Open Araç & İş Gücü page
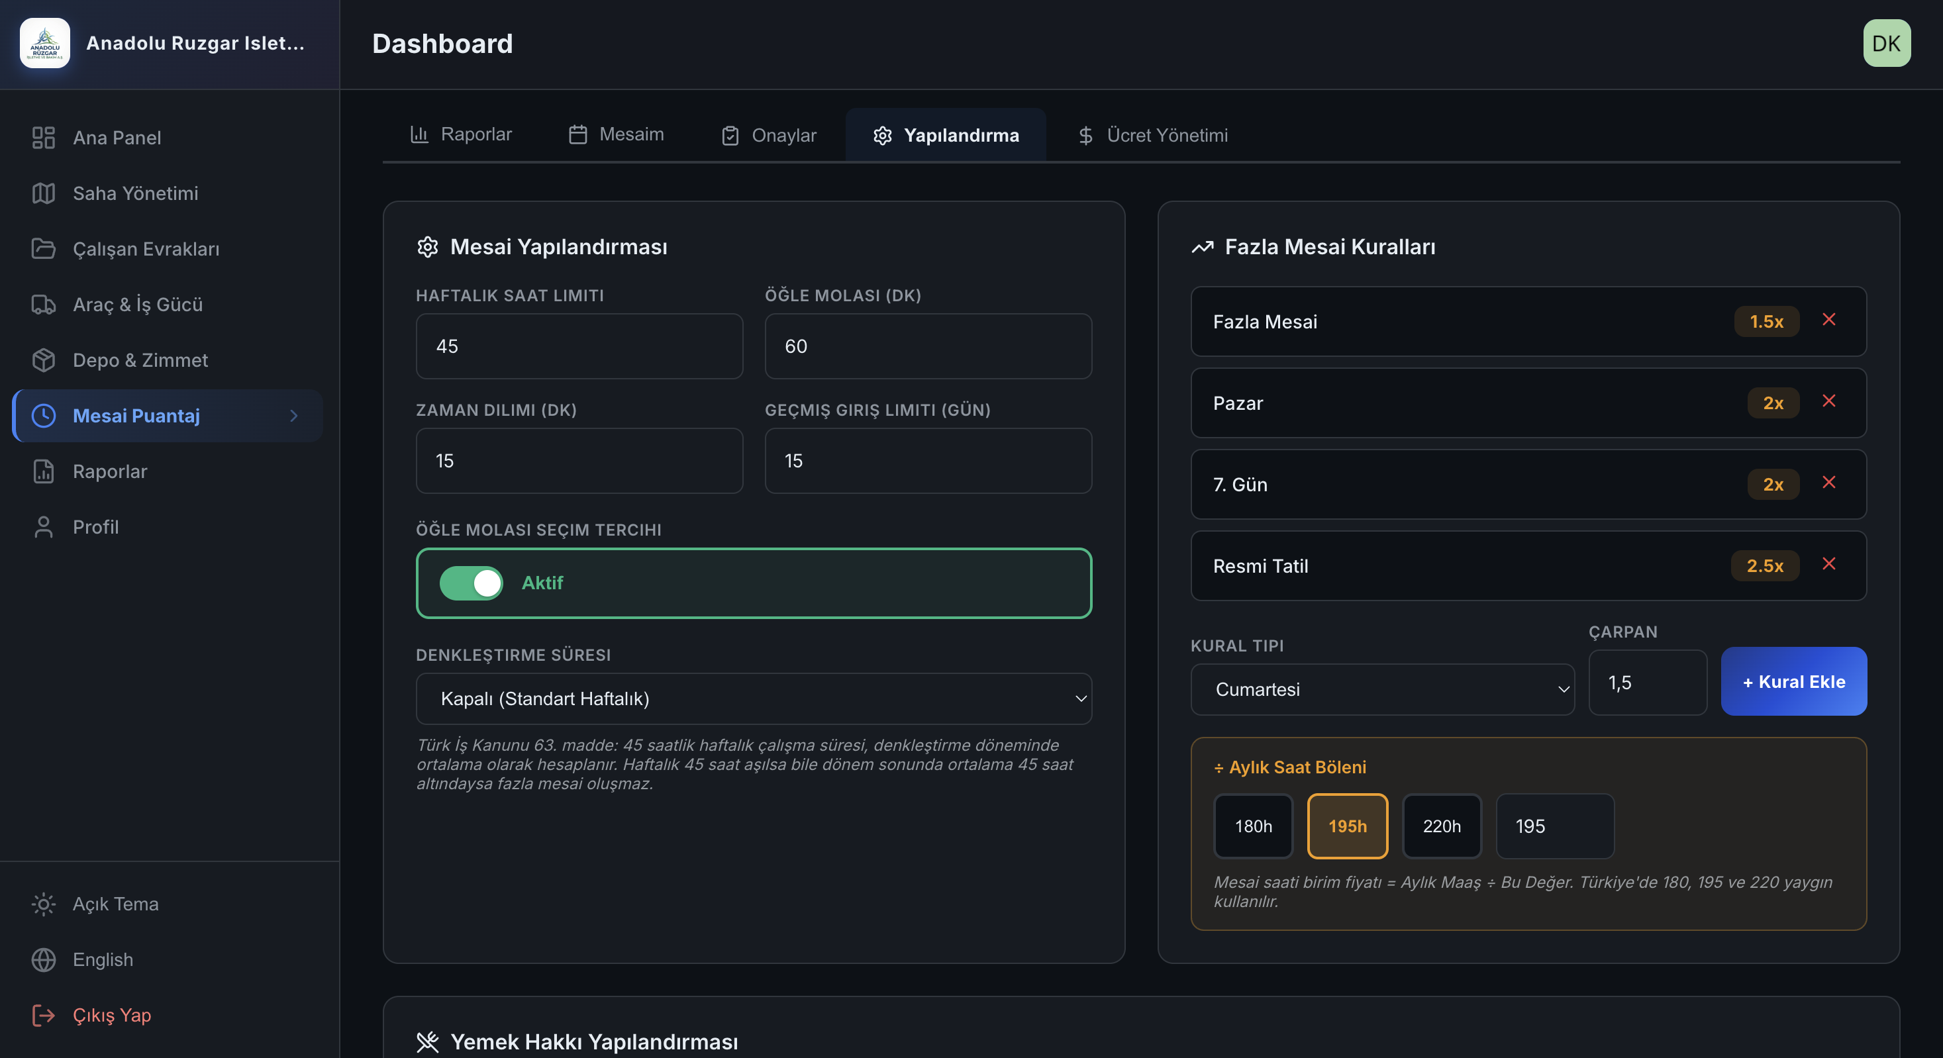 (168, 305)
